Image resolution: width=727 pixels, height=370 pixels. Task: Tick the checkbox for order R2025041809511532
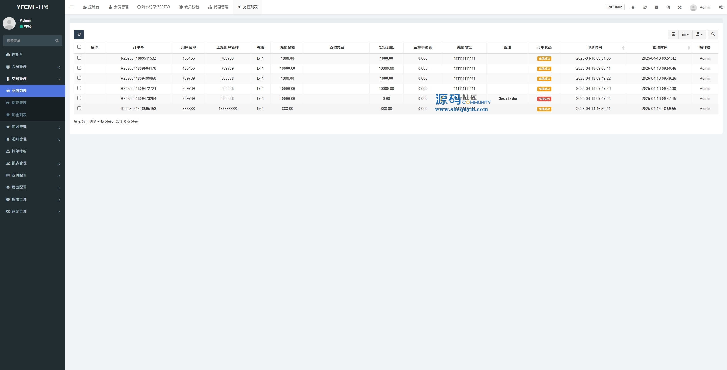coord(79,58)
